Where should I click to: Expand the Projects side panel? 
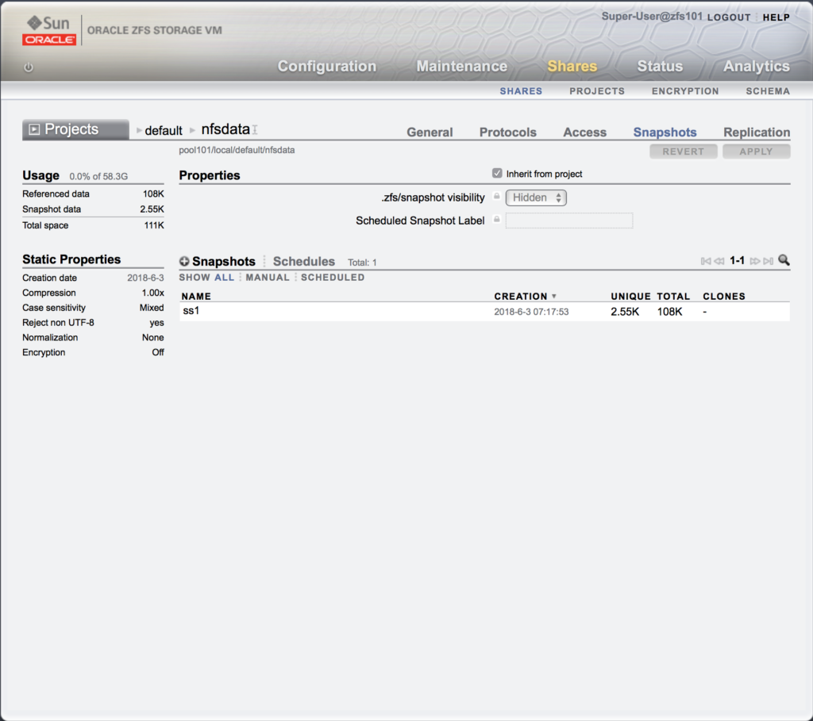pyautogui.click(x=75, y=129)
